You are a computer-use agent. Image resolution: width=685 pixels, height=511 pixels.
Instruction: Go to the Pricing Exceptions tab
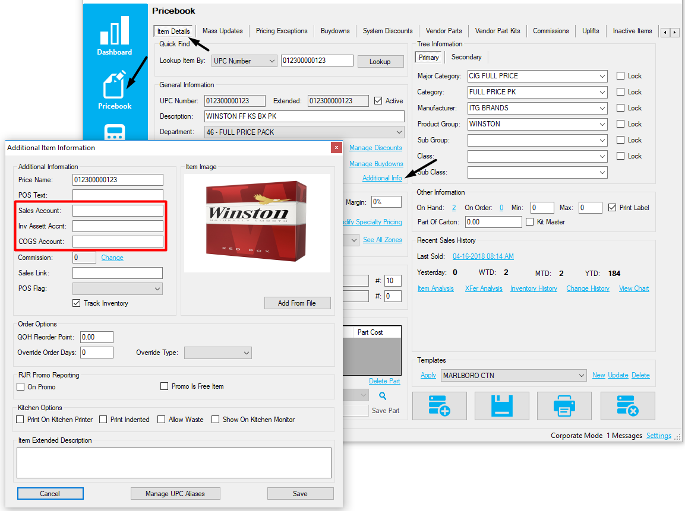tap(282, 31)
